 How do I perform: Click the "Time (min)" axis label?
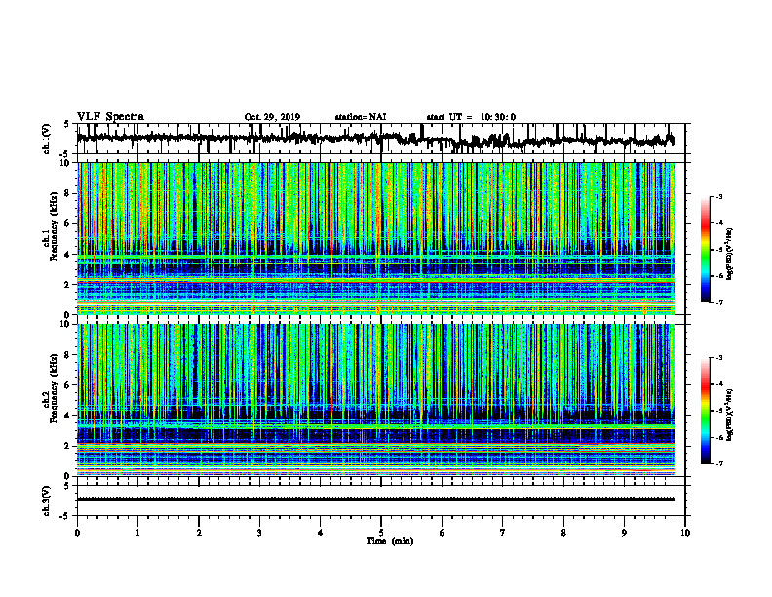pos(390,541)
